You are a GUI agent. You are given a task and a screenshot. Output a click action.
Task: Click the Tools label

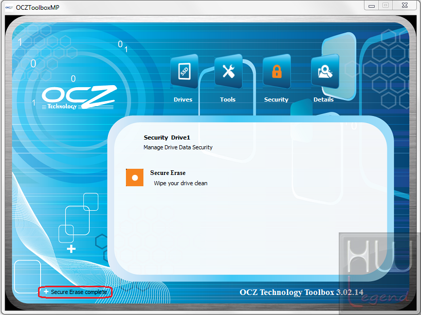click(x=228, y=100)
